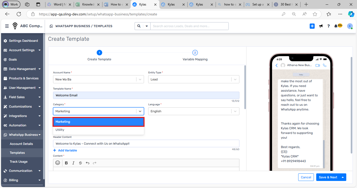Click the Header Content field
The width and height of the screenshot is (357, 188).
(146, 143)
